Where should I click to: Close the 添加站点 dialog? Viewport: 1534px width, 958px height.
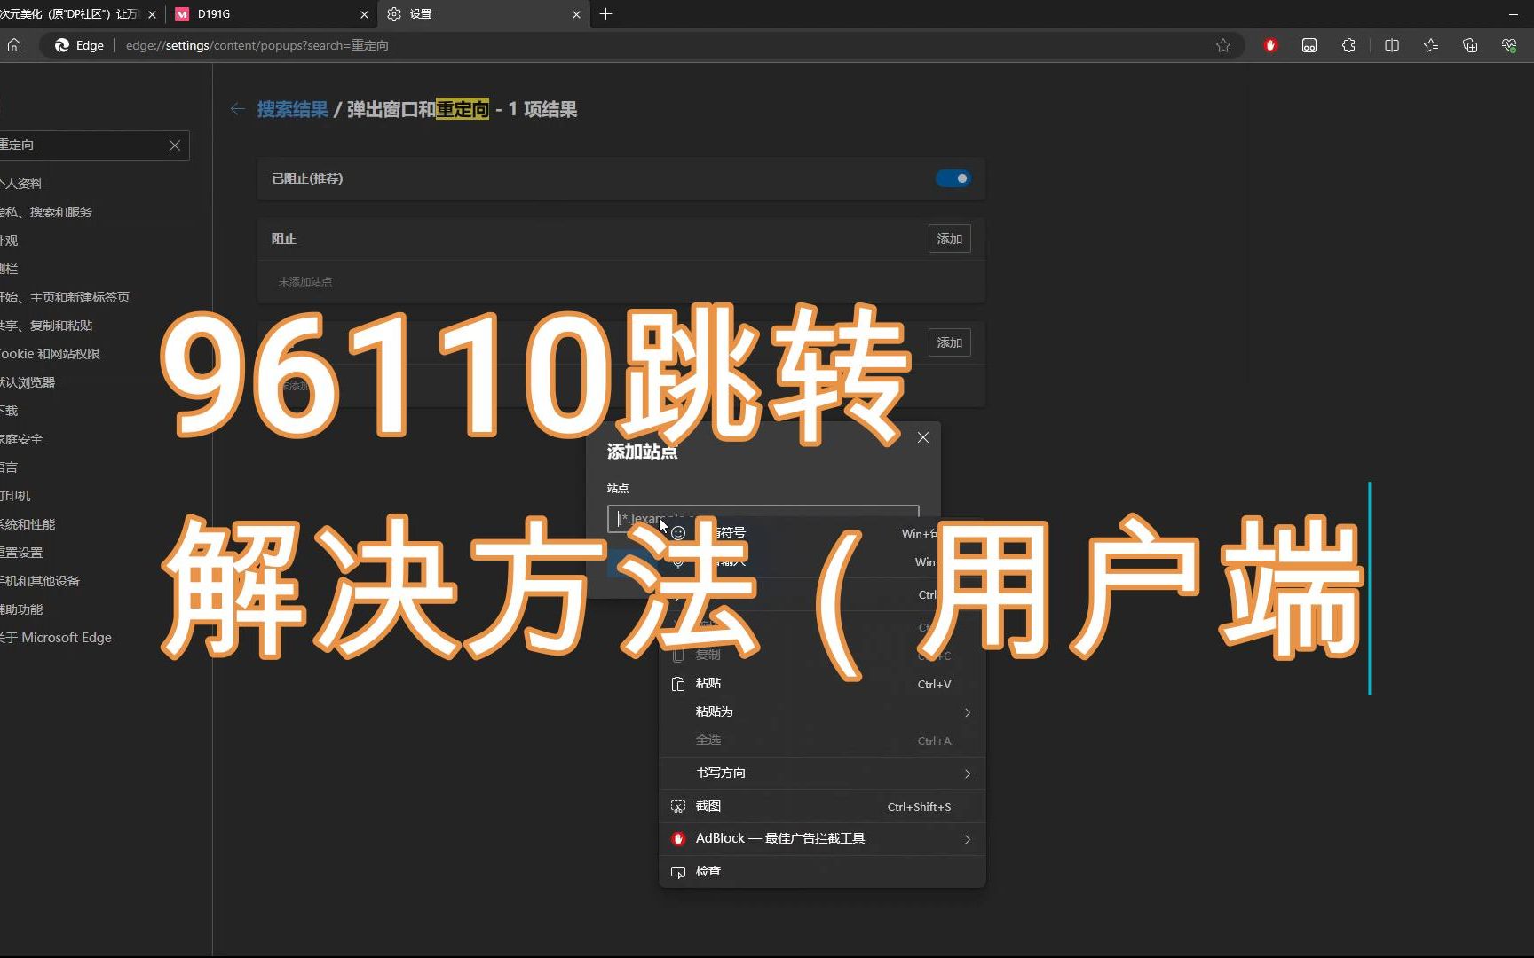[x=923, y=437]
